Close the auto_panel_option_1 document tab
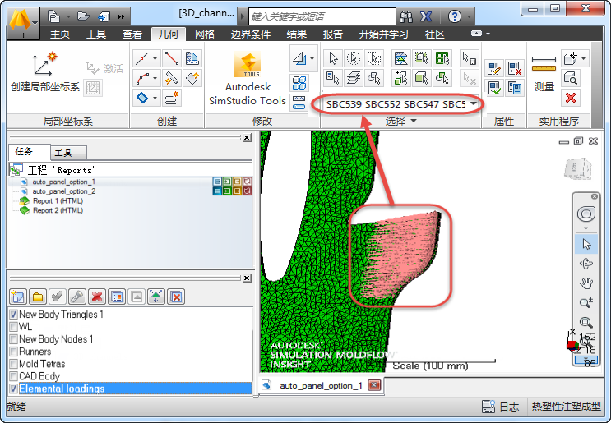 (x=374, y=385)
